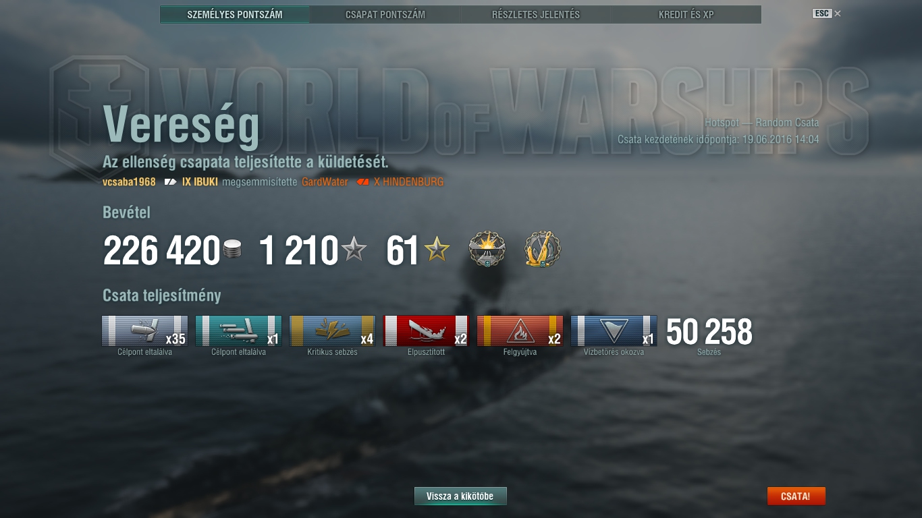
Task: Click the grey XP star icon
Action: pos(354,250)
